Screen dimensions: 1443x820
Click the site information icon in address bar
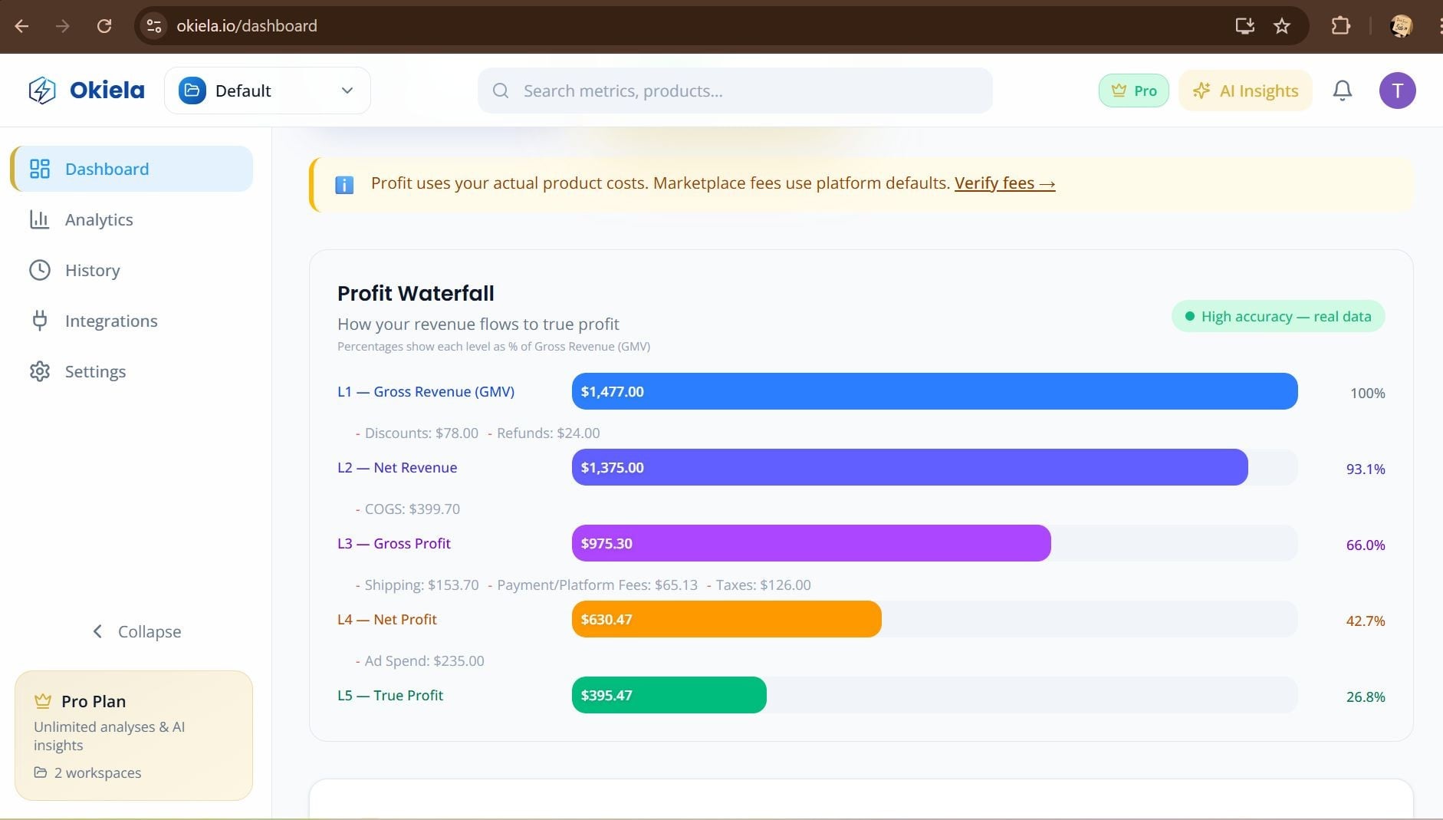pos(154,26)
